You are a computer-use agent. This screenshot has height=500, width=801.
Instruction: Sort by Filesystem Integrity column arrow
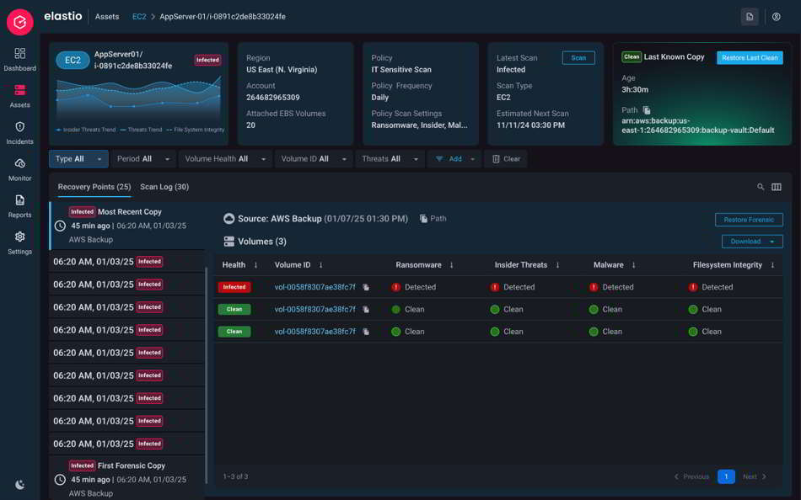pos(772,265)
